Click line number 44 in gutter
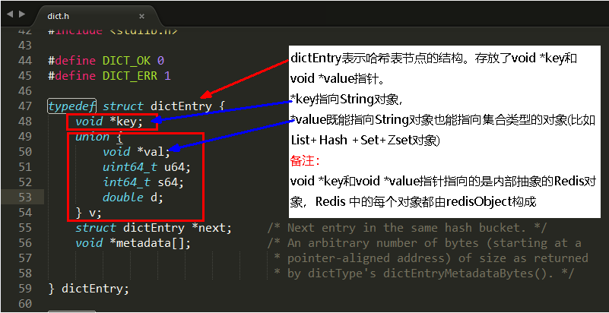 [25, 61]
